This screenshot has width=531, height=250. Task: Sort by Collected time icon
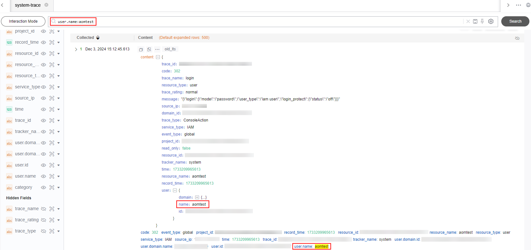pyautogui.click(x=98, y=38)
